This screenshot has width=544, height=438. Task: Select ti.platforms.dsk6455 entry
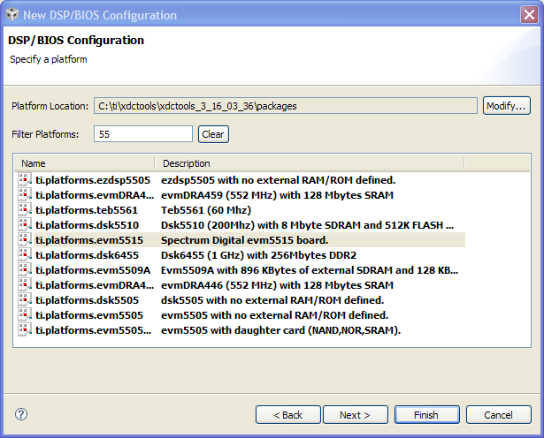pyautogui.click(x=87, y=255)
